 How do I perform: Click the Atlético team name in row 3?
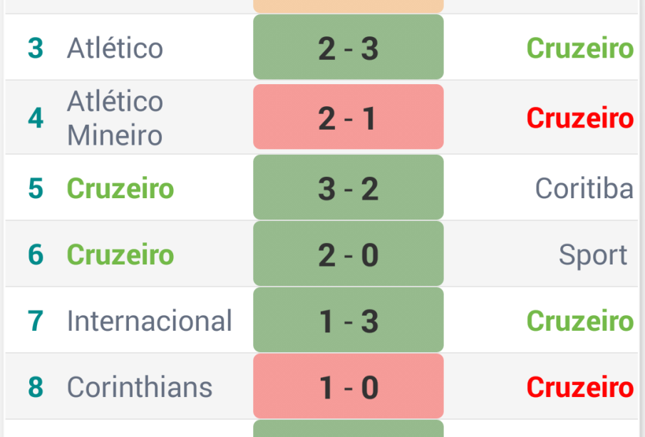click(115, 48)
